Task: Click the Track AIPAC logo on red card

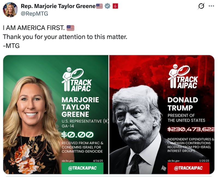Action: 183,76
